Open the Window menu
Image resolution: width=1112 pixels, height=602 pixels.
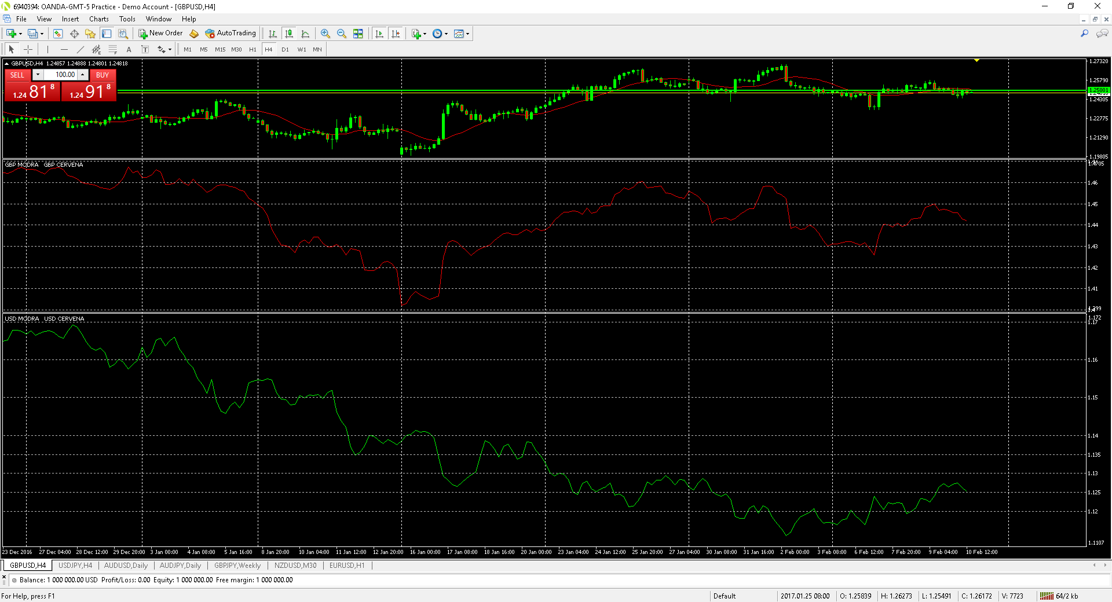(x=159, y=19)
